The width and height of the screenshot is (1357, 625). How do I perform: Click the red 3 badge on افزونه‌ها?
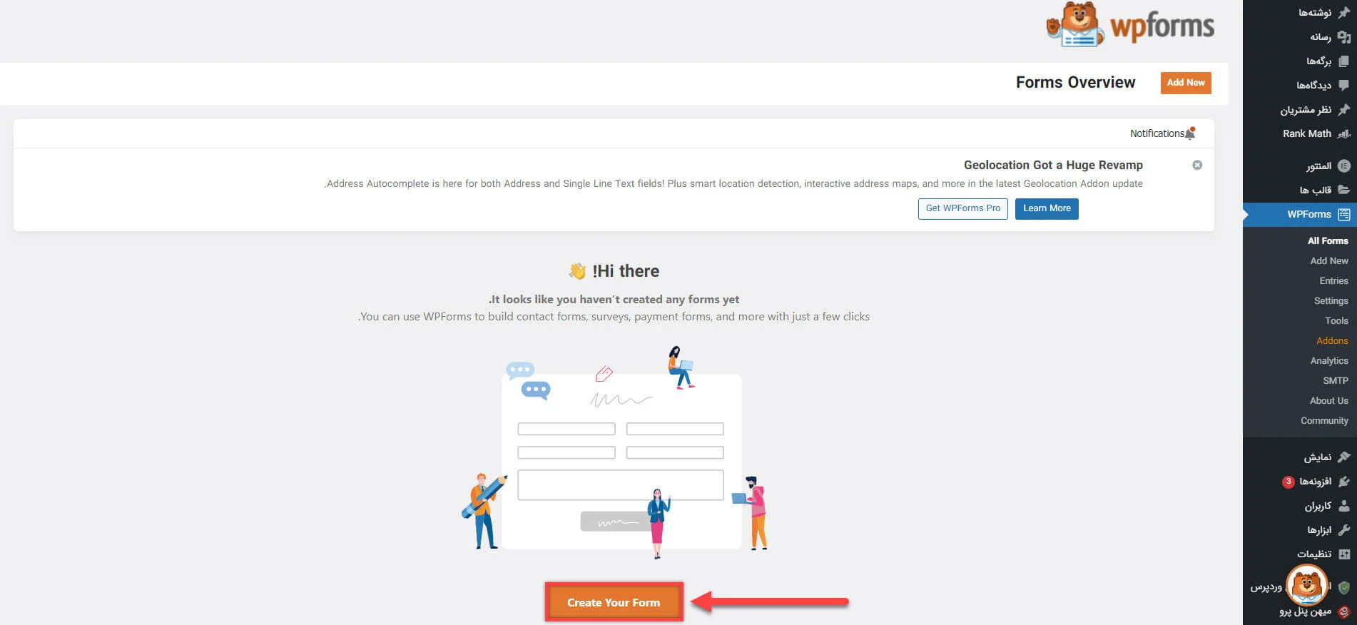pyautogui.click(x=1288, y=482)
